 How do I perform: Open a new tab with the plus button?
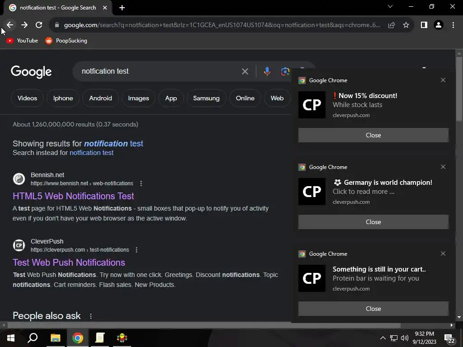coord(122,8)
